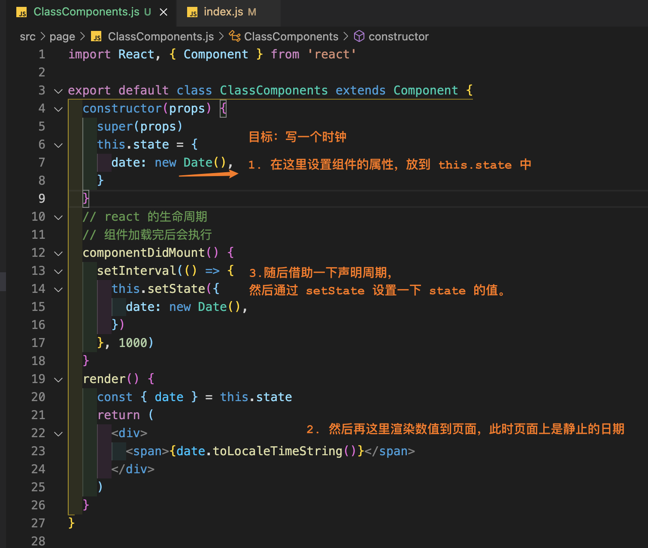The height and width of the screenshot is (548, 648).
Task: Click the JS icon in the breadcrumb
Action: 97,37
